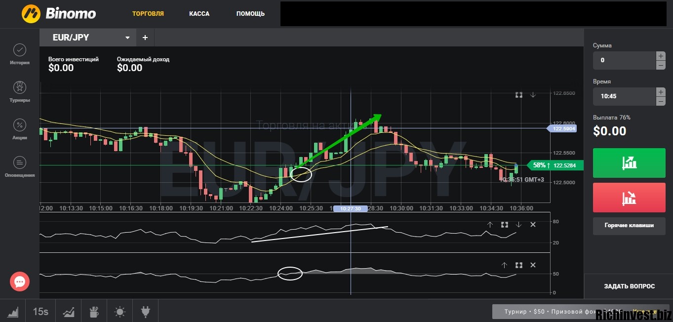Increase the Сумма amount with plus
673x322 pixels.
pos(661,56)
